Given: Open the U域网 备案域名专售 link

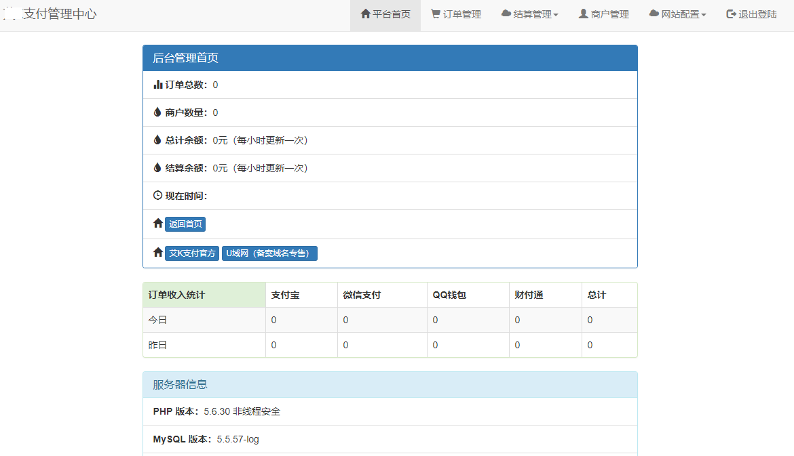Looking at the screenshot, I should click(269, 253).
